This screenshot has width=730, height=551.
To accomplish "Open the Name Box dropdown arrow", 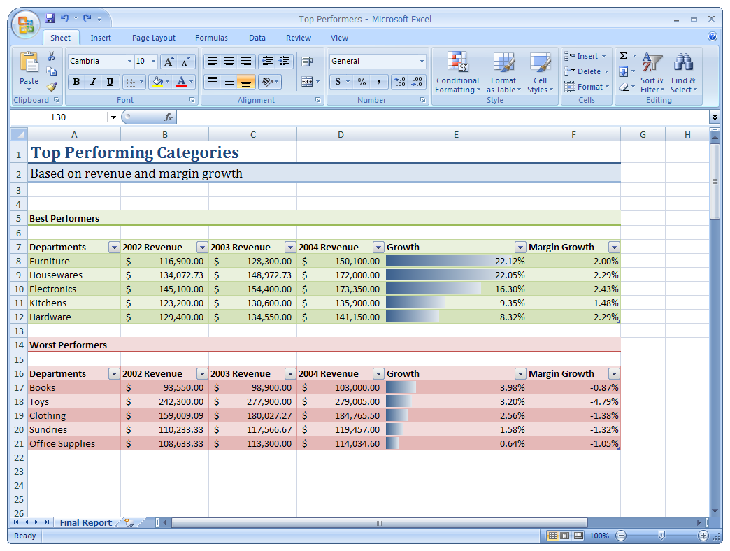I will (x=113, y=117).
